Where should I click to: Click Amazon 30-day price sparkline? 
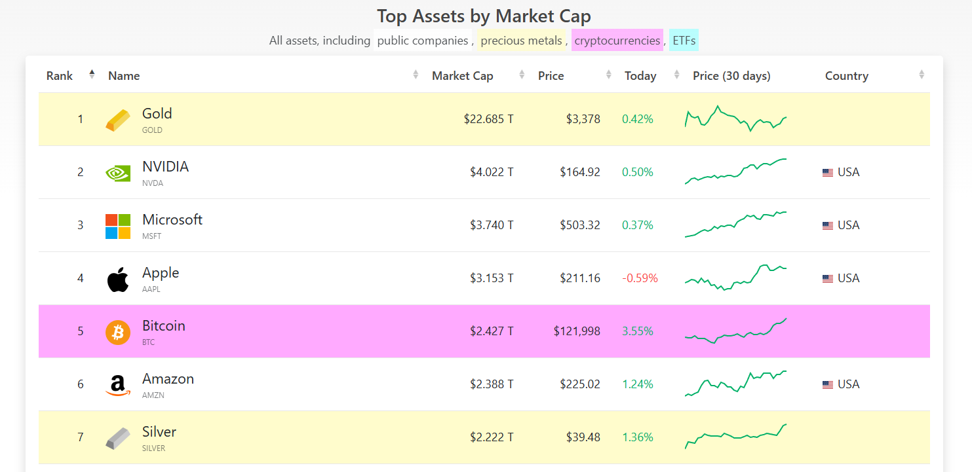tap(735, 384)
